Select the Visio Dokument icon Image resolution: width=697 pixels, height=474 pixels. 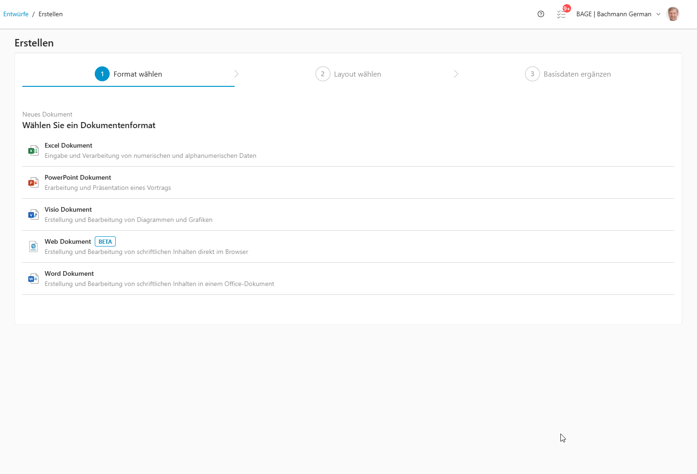(x=33, y=214)
